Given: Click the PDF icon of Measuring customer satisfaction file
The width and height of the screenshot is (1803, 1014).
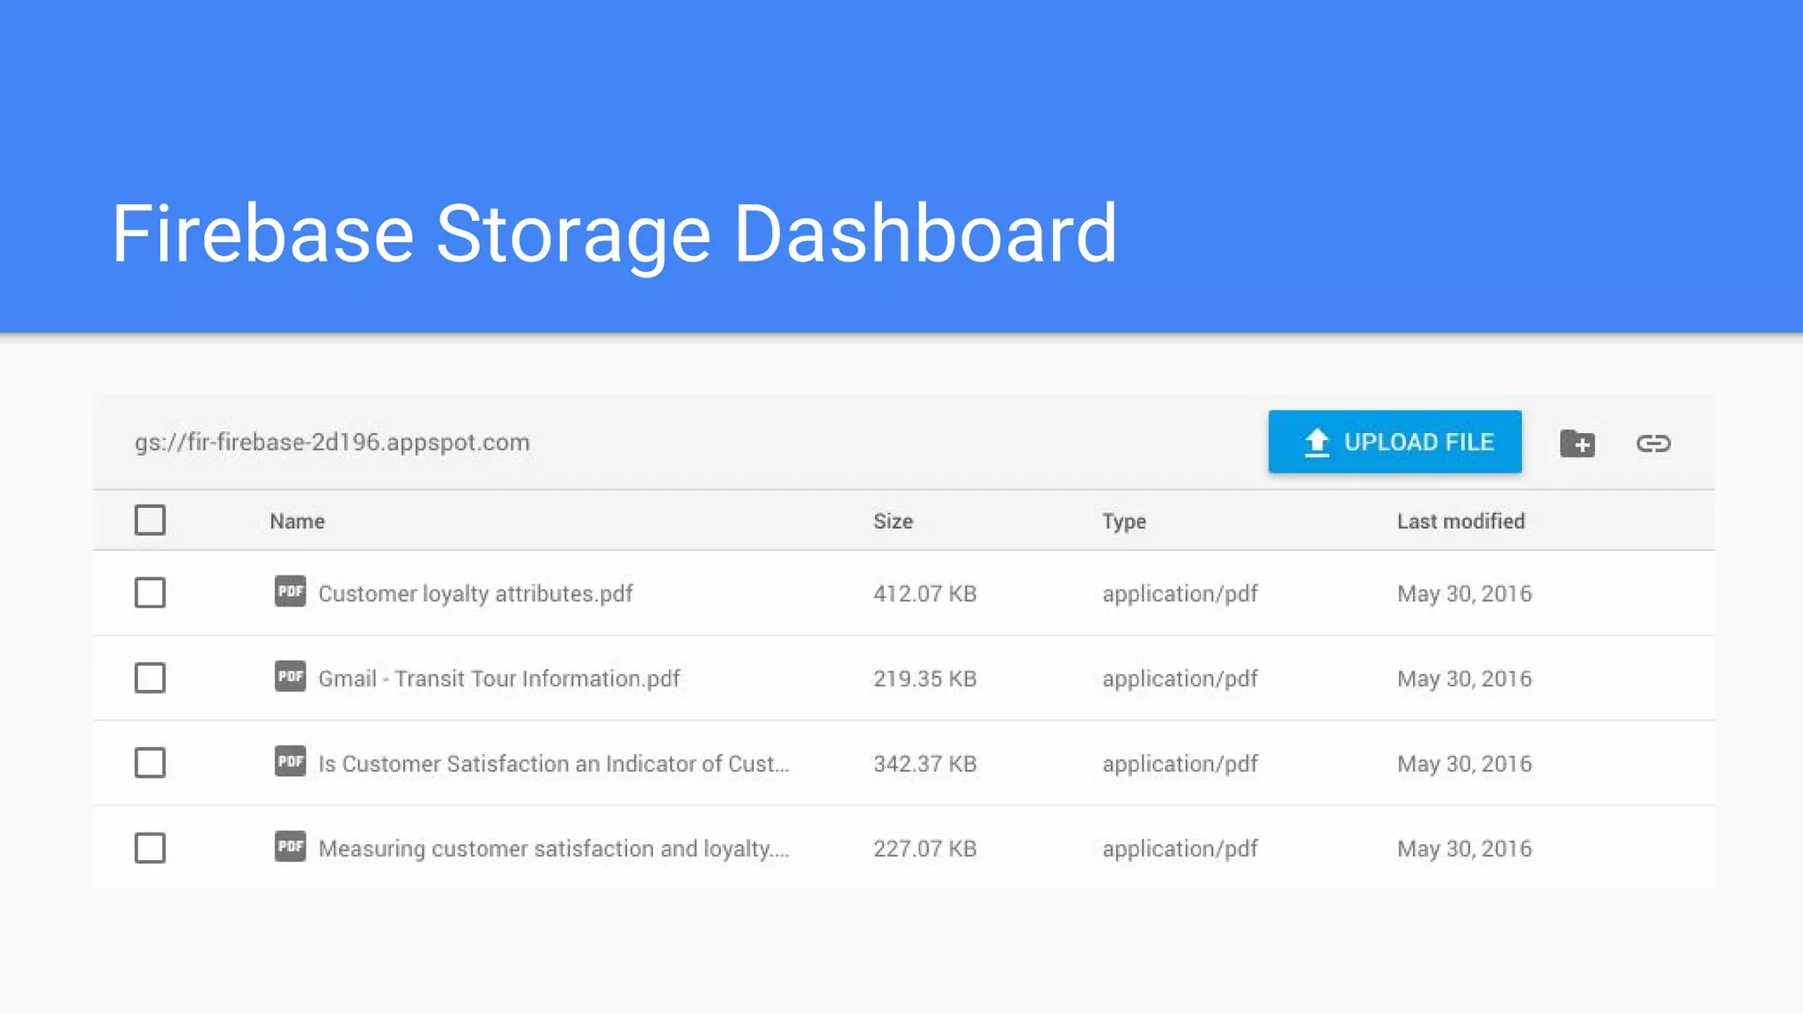Looking at the screenshot, I should tap(290, 847).
